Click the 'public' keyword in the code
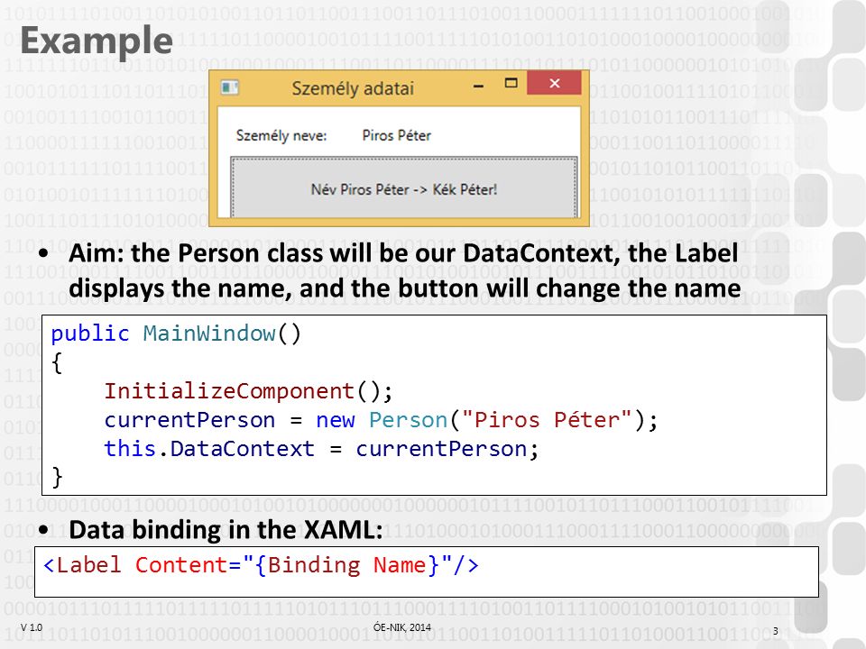This screenshot has height=649, width=866. pos(90,334)
